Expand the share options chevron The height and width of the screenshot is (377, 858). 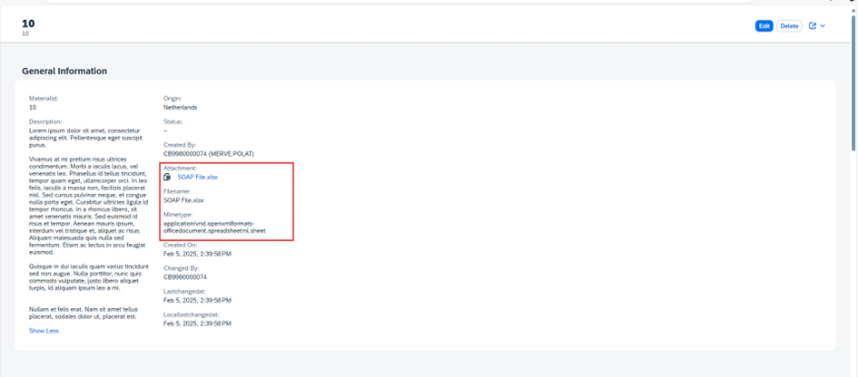[823, 26]
